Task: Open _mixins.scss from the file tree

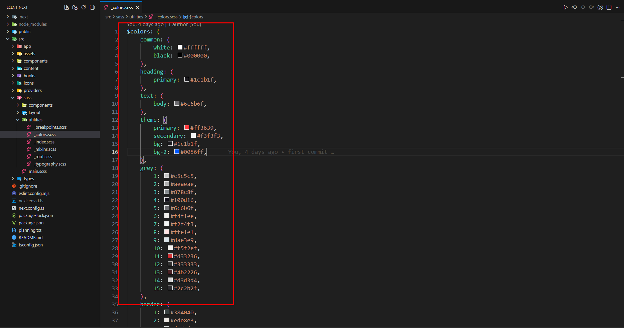Action: click(x=45, y=149)
